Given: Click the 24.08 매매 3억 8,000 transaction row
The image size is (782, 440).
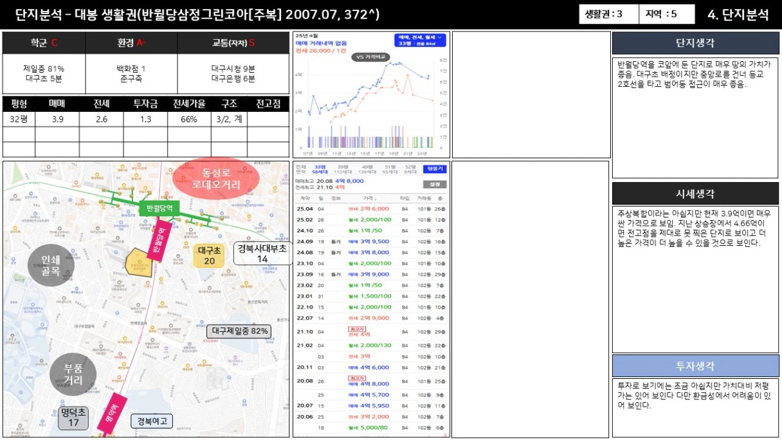Looking at the screenshot, I should tap(371, 253).
